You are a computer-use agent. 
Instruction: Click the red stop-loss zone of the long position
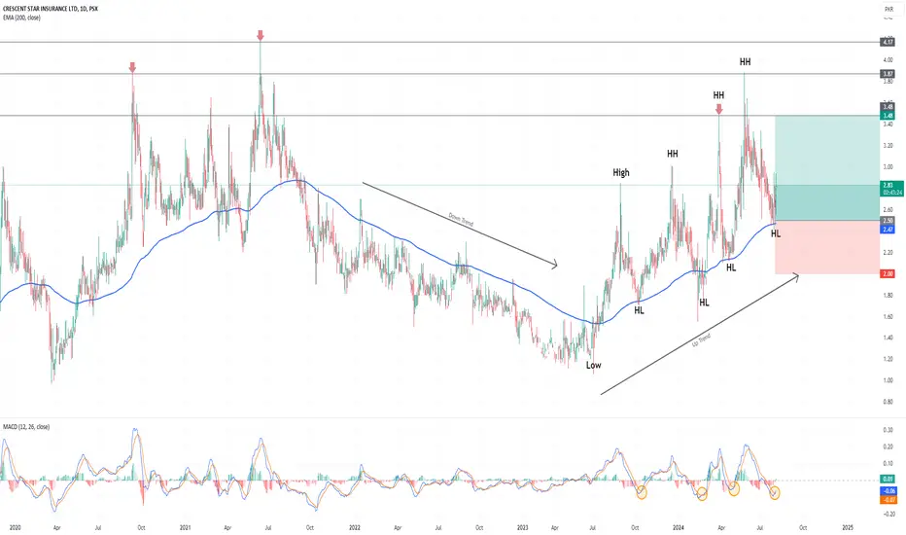click(827, 247)
